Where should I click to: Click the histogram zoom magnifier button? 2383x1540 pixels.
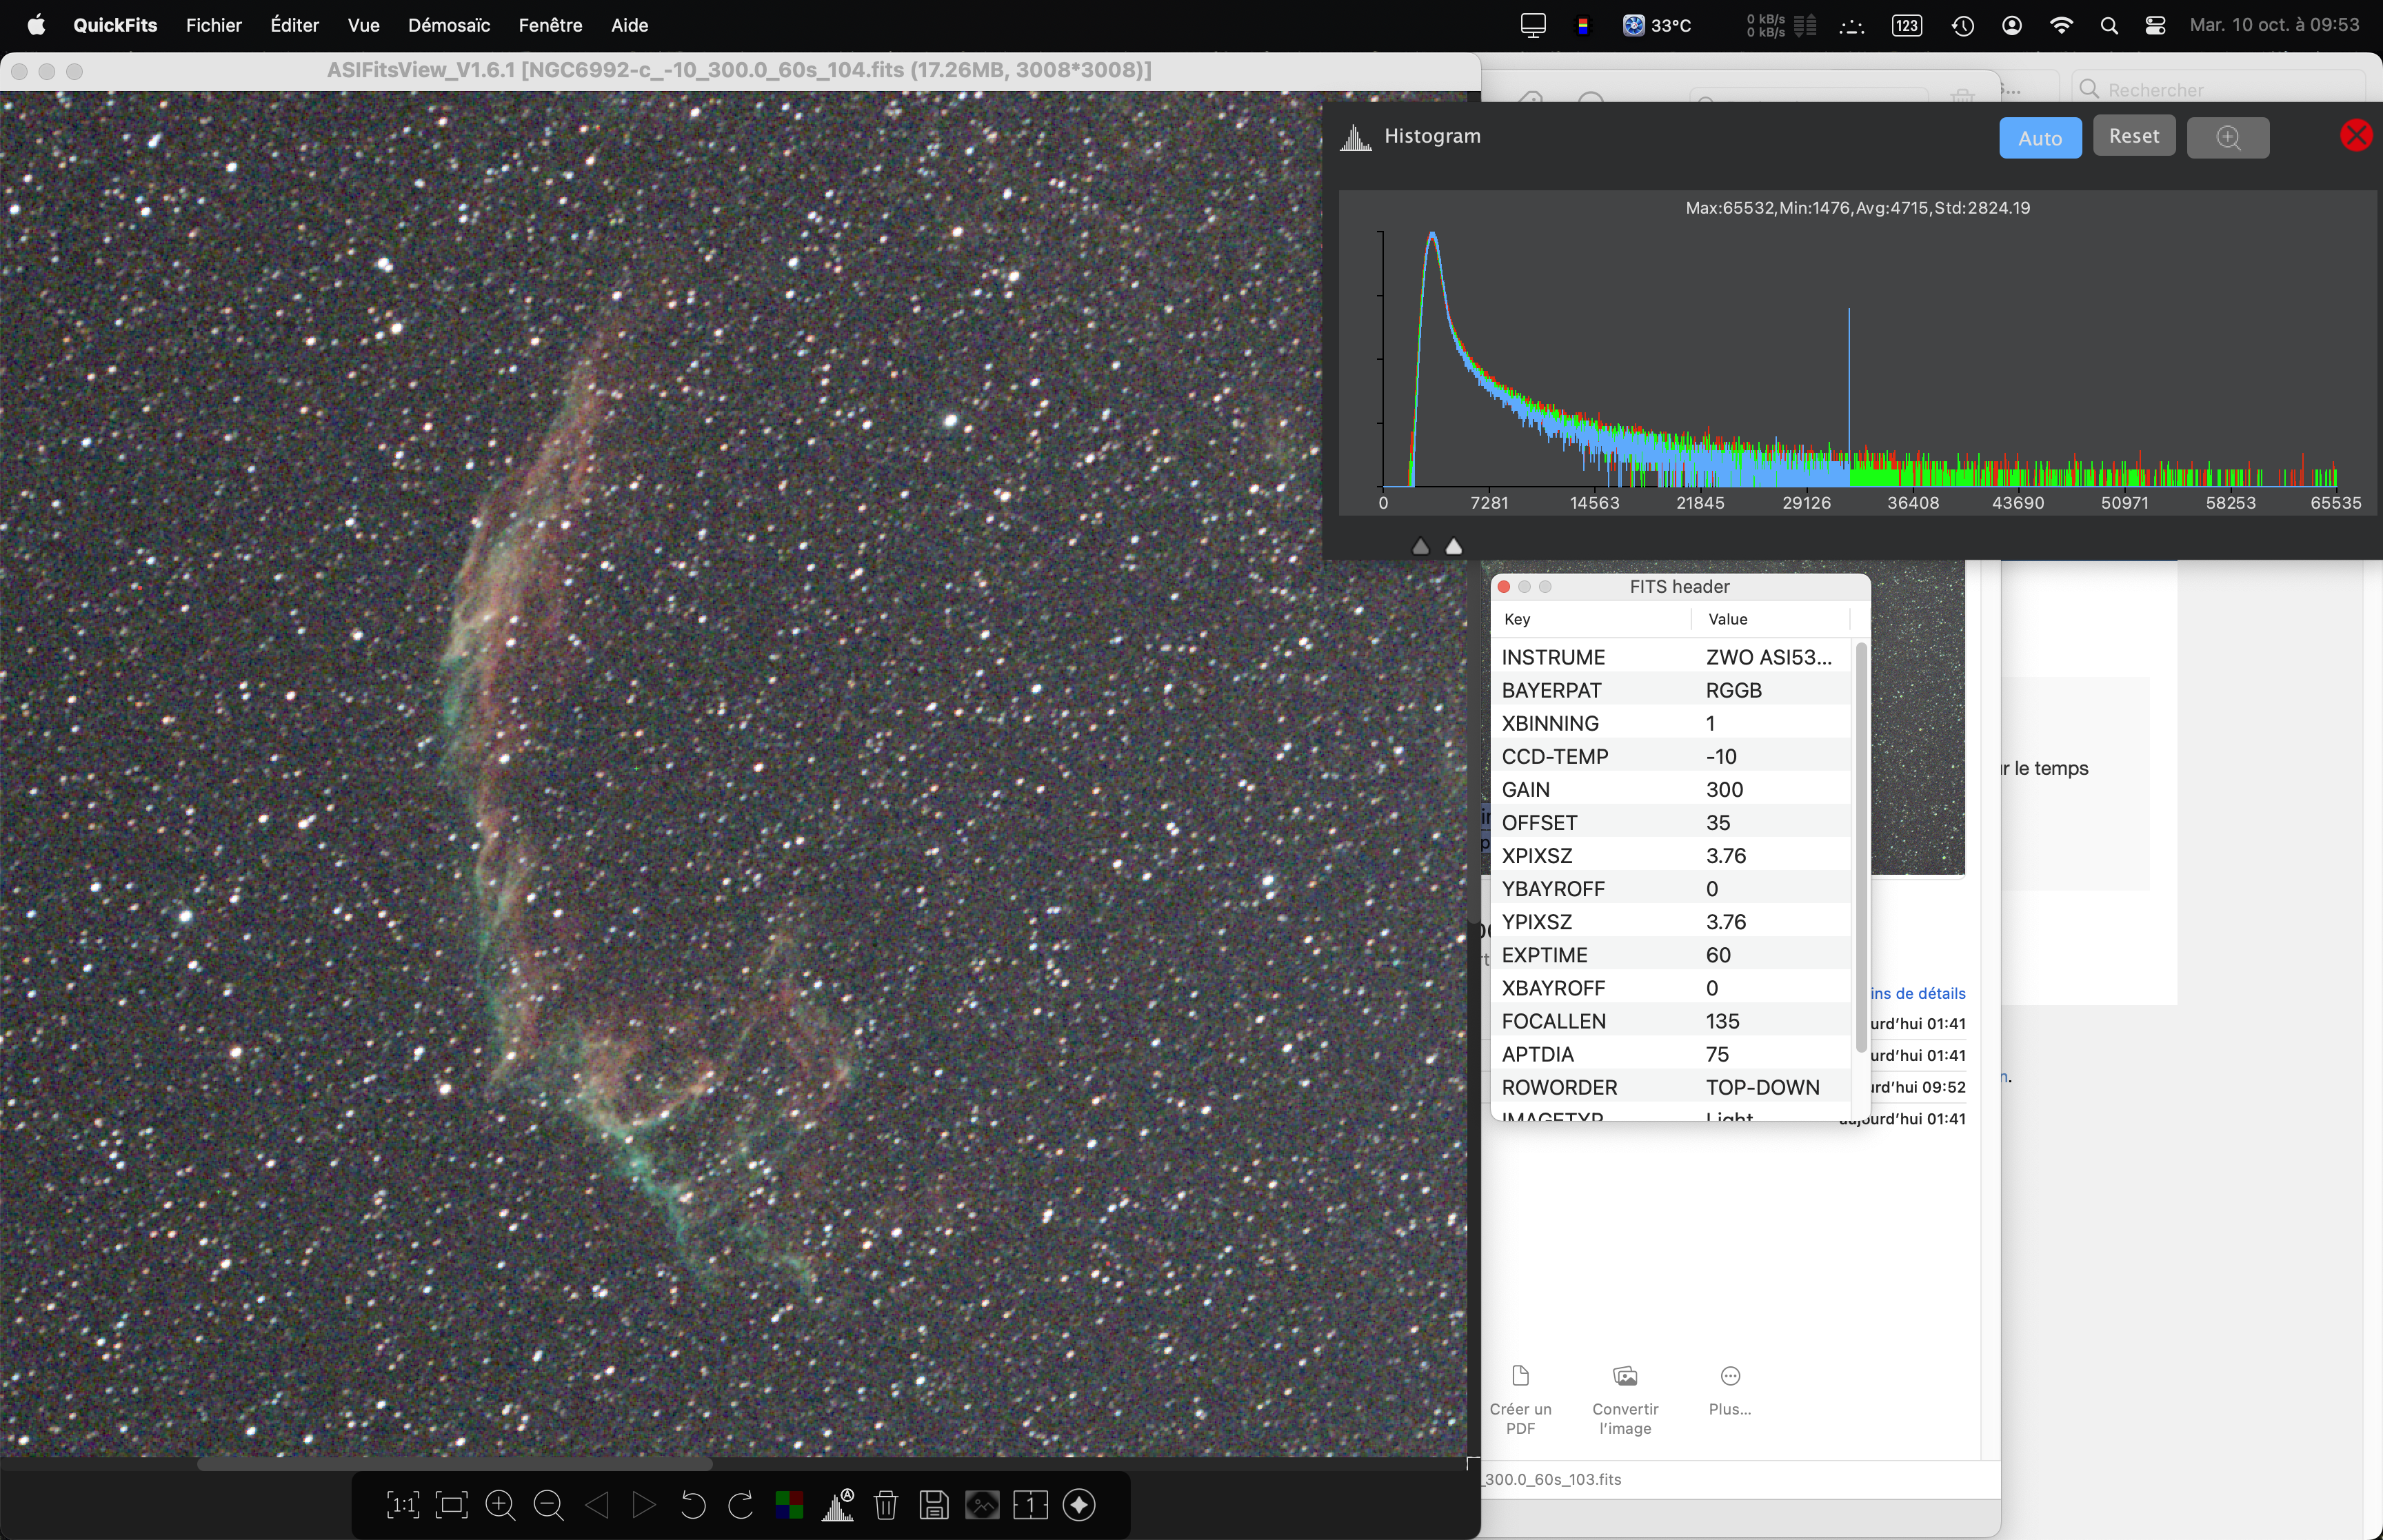(2227, 138)
